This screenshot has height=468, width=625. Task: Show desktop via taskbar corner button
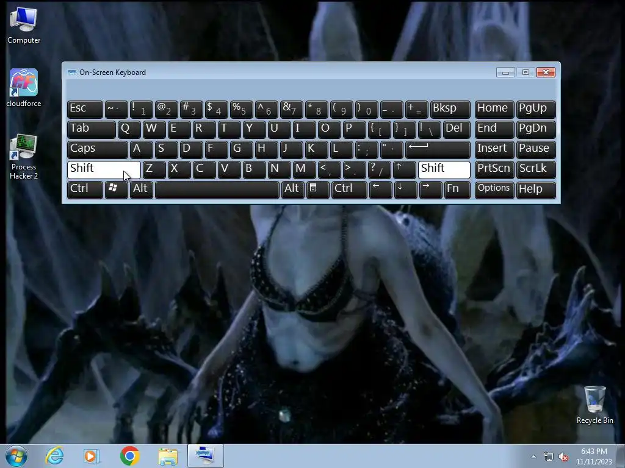(x=621, y=456)
